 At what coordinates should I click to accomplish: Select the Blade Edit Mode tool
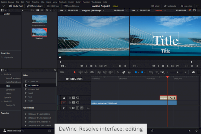coord(92,72)
